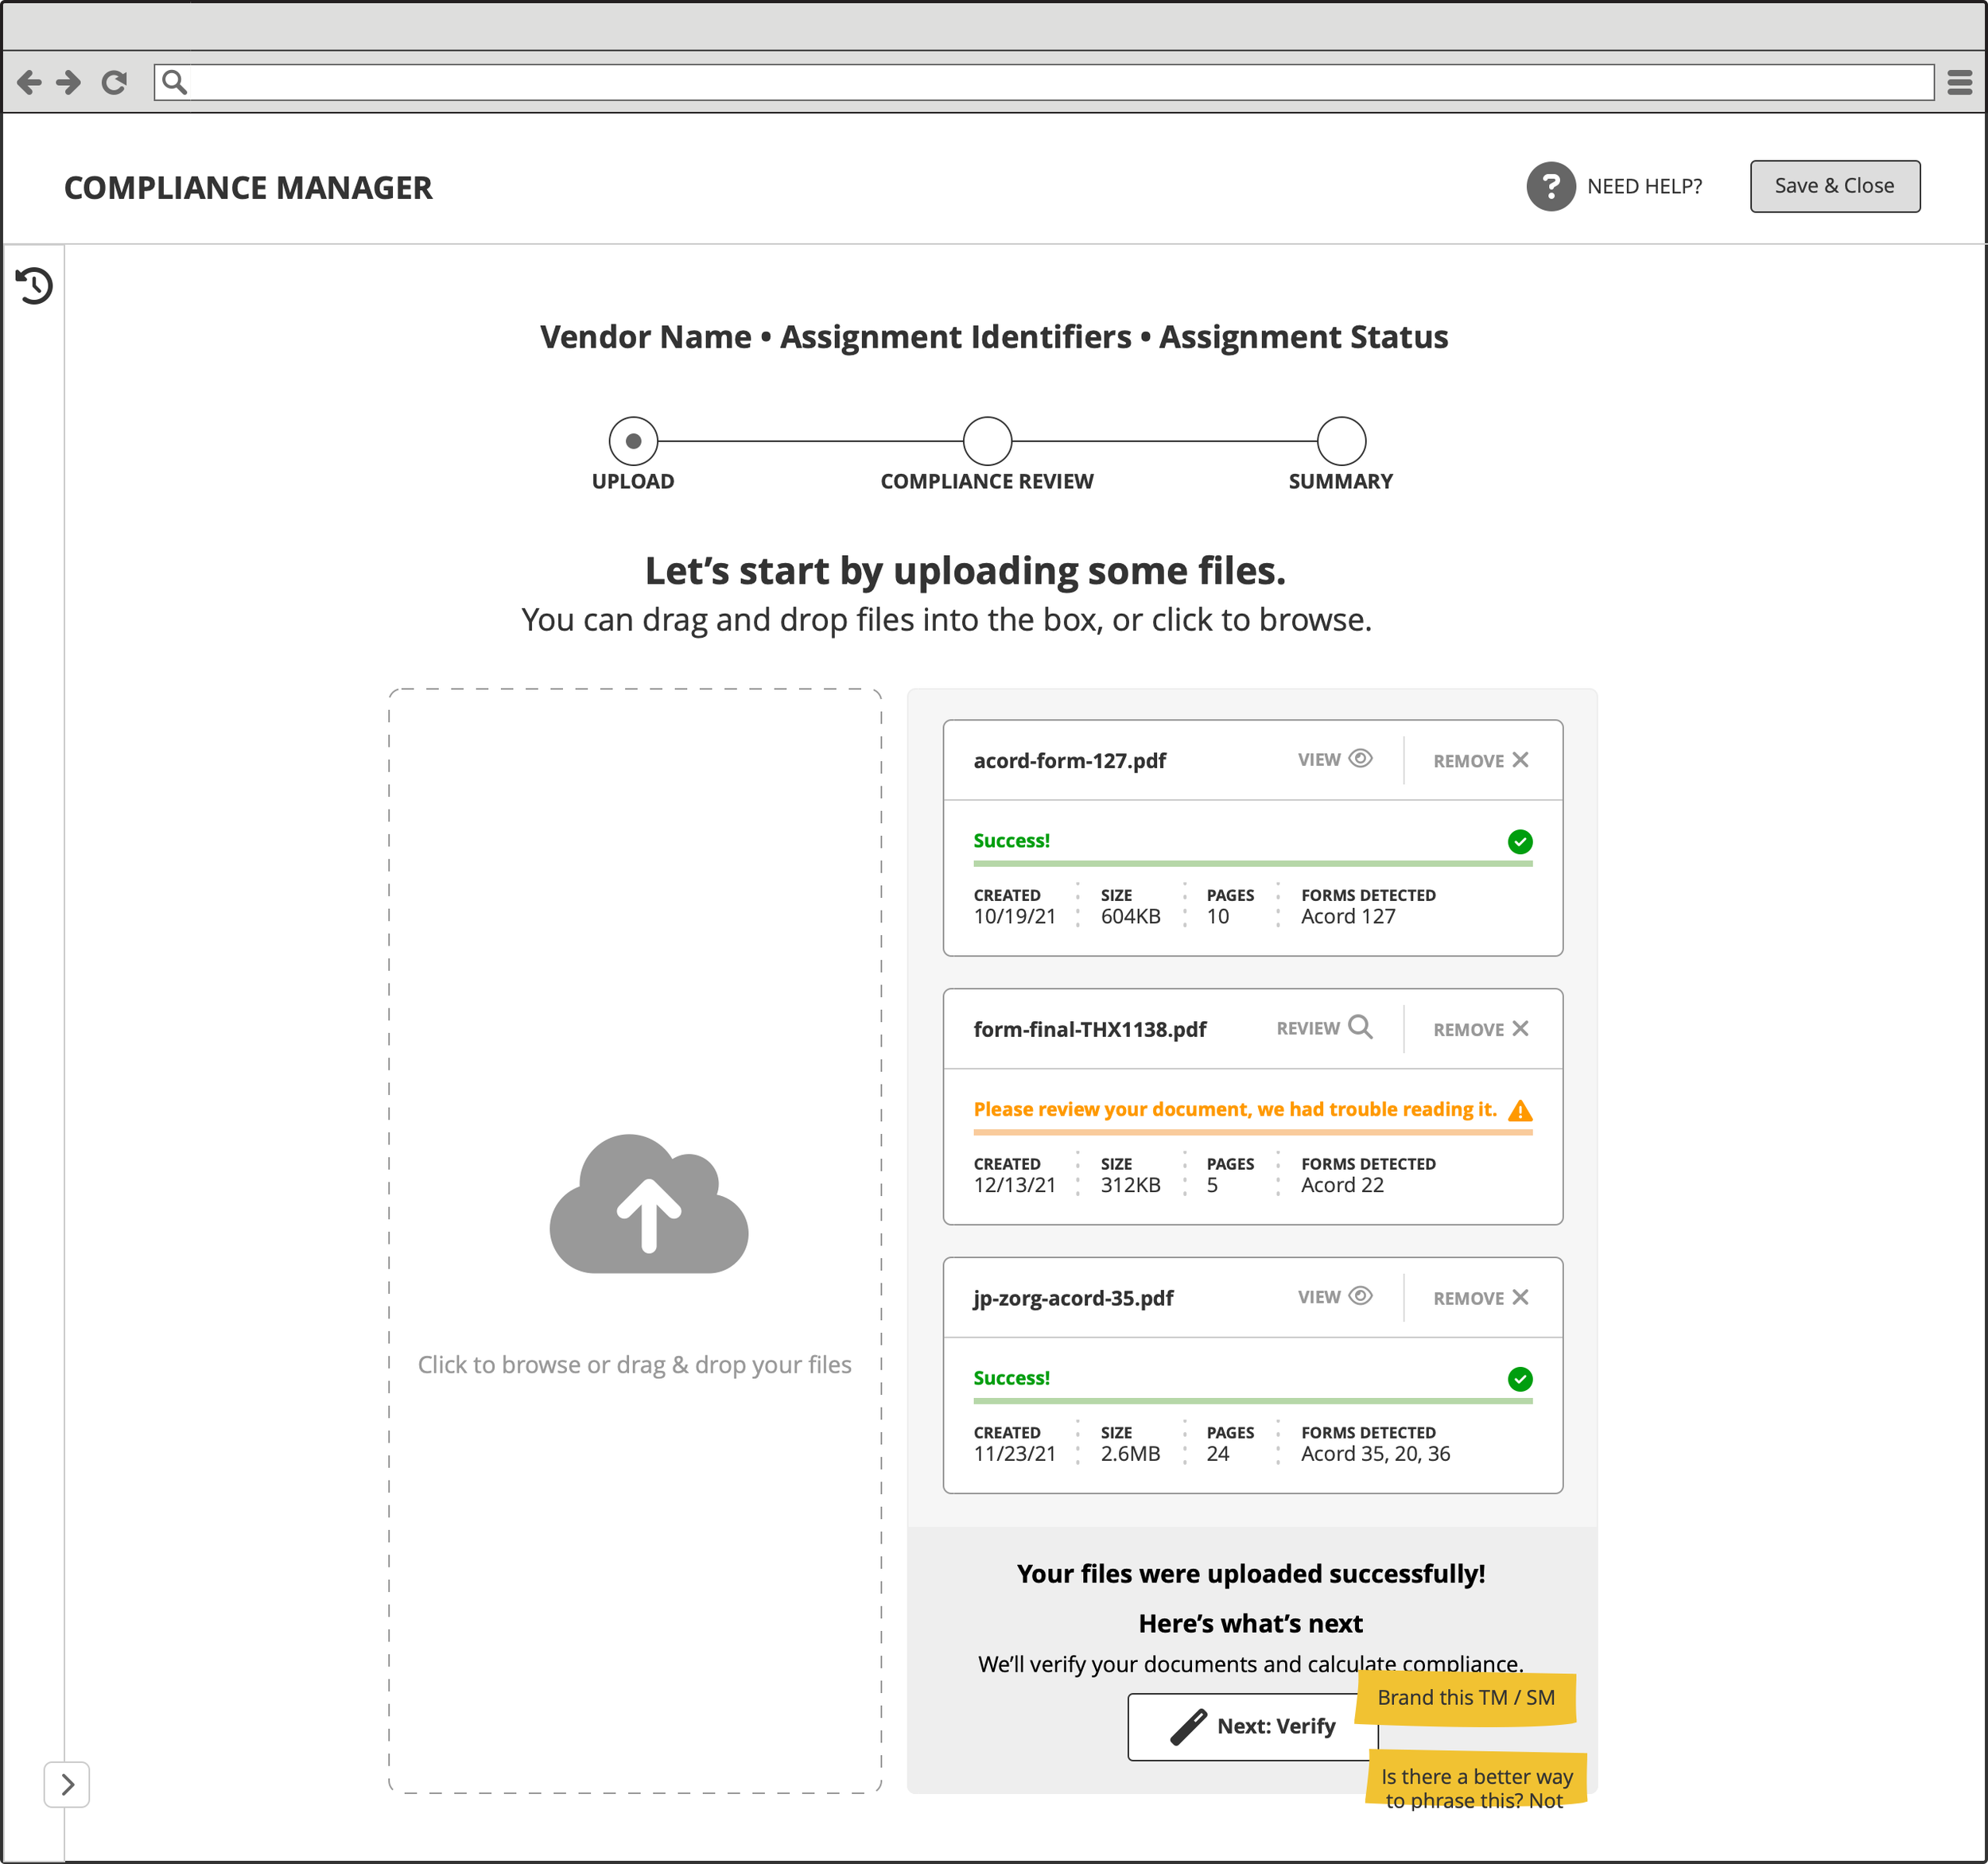Image resolution: width=1988 pixels, height=1864 pixels.
Task: Click the search magnifier in the address bar
Action: pyautogui.click(x=176, y=81)
